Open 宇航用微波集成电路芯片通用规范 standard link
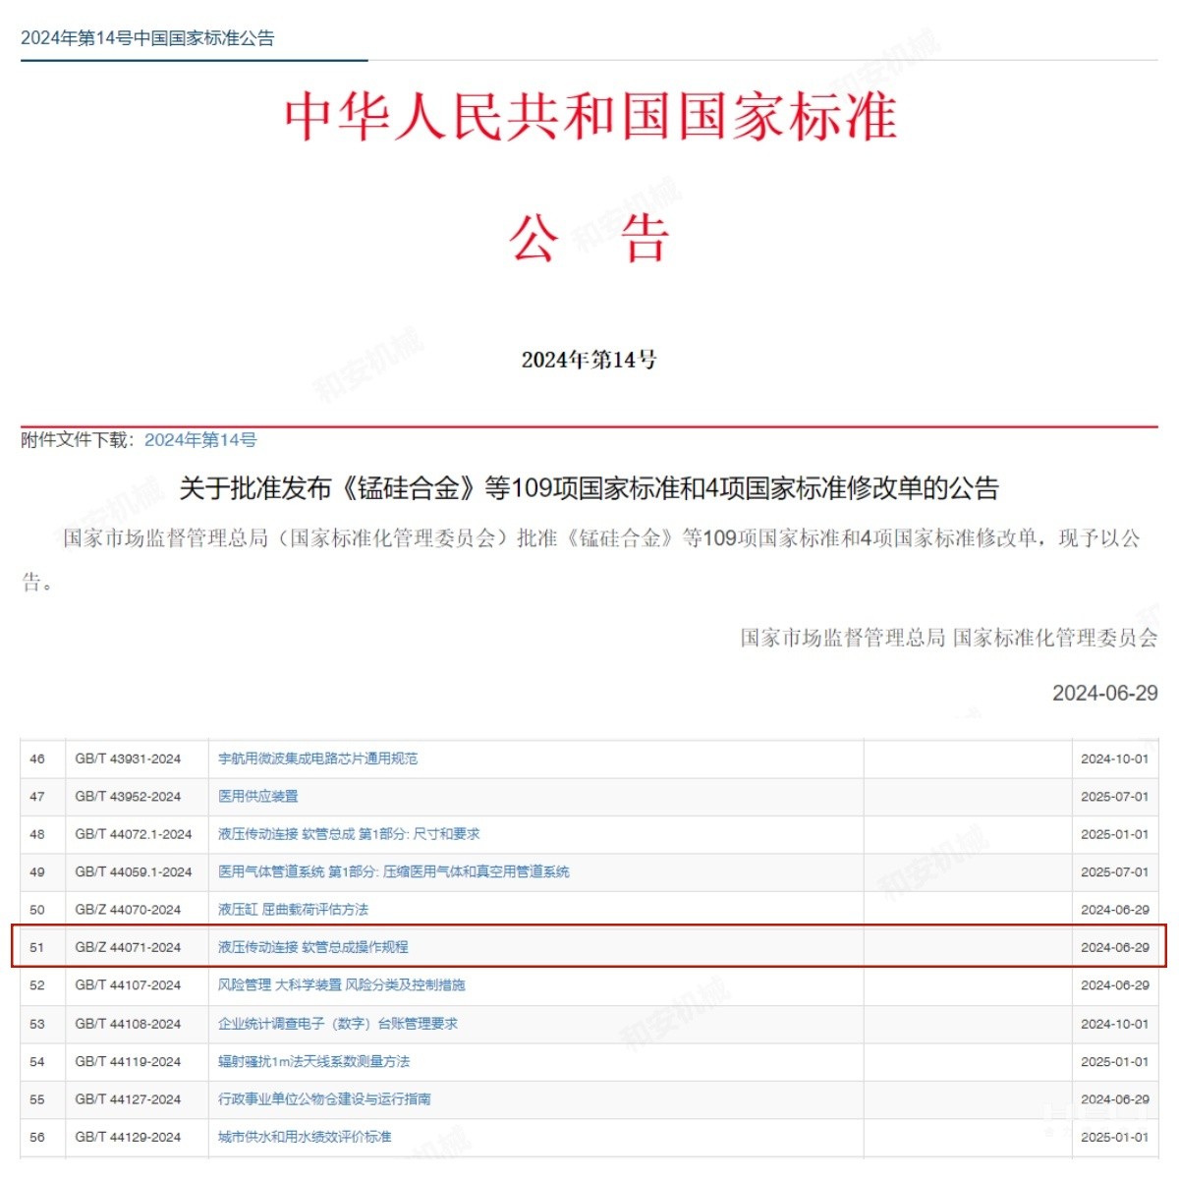1179x1179 pixels. point(317,758)
